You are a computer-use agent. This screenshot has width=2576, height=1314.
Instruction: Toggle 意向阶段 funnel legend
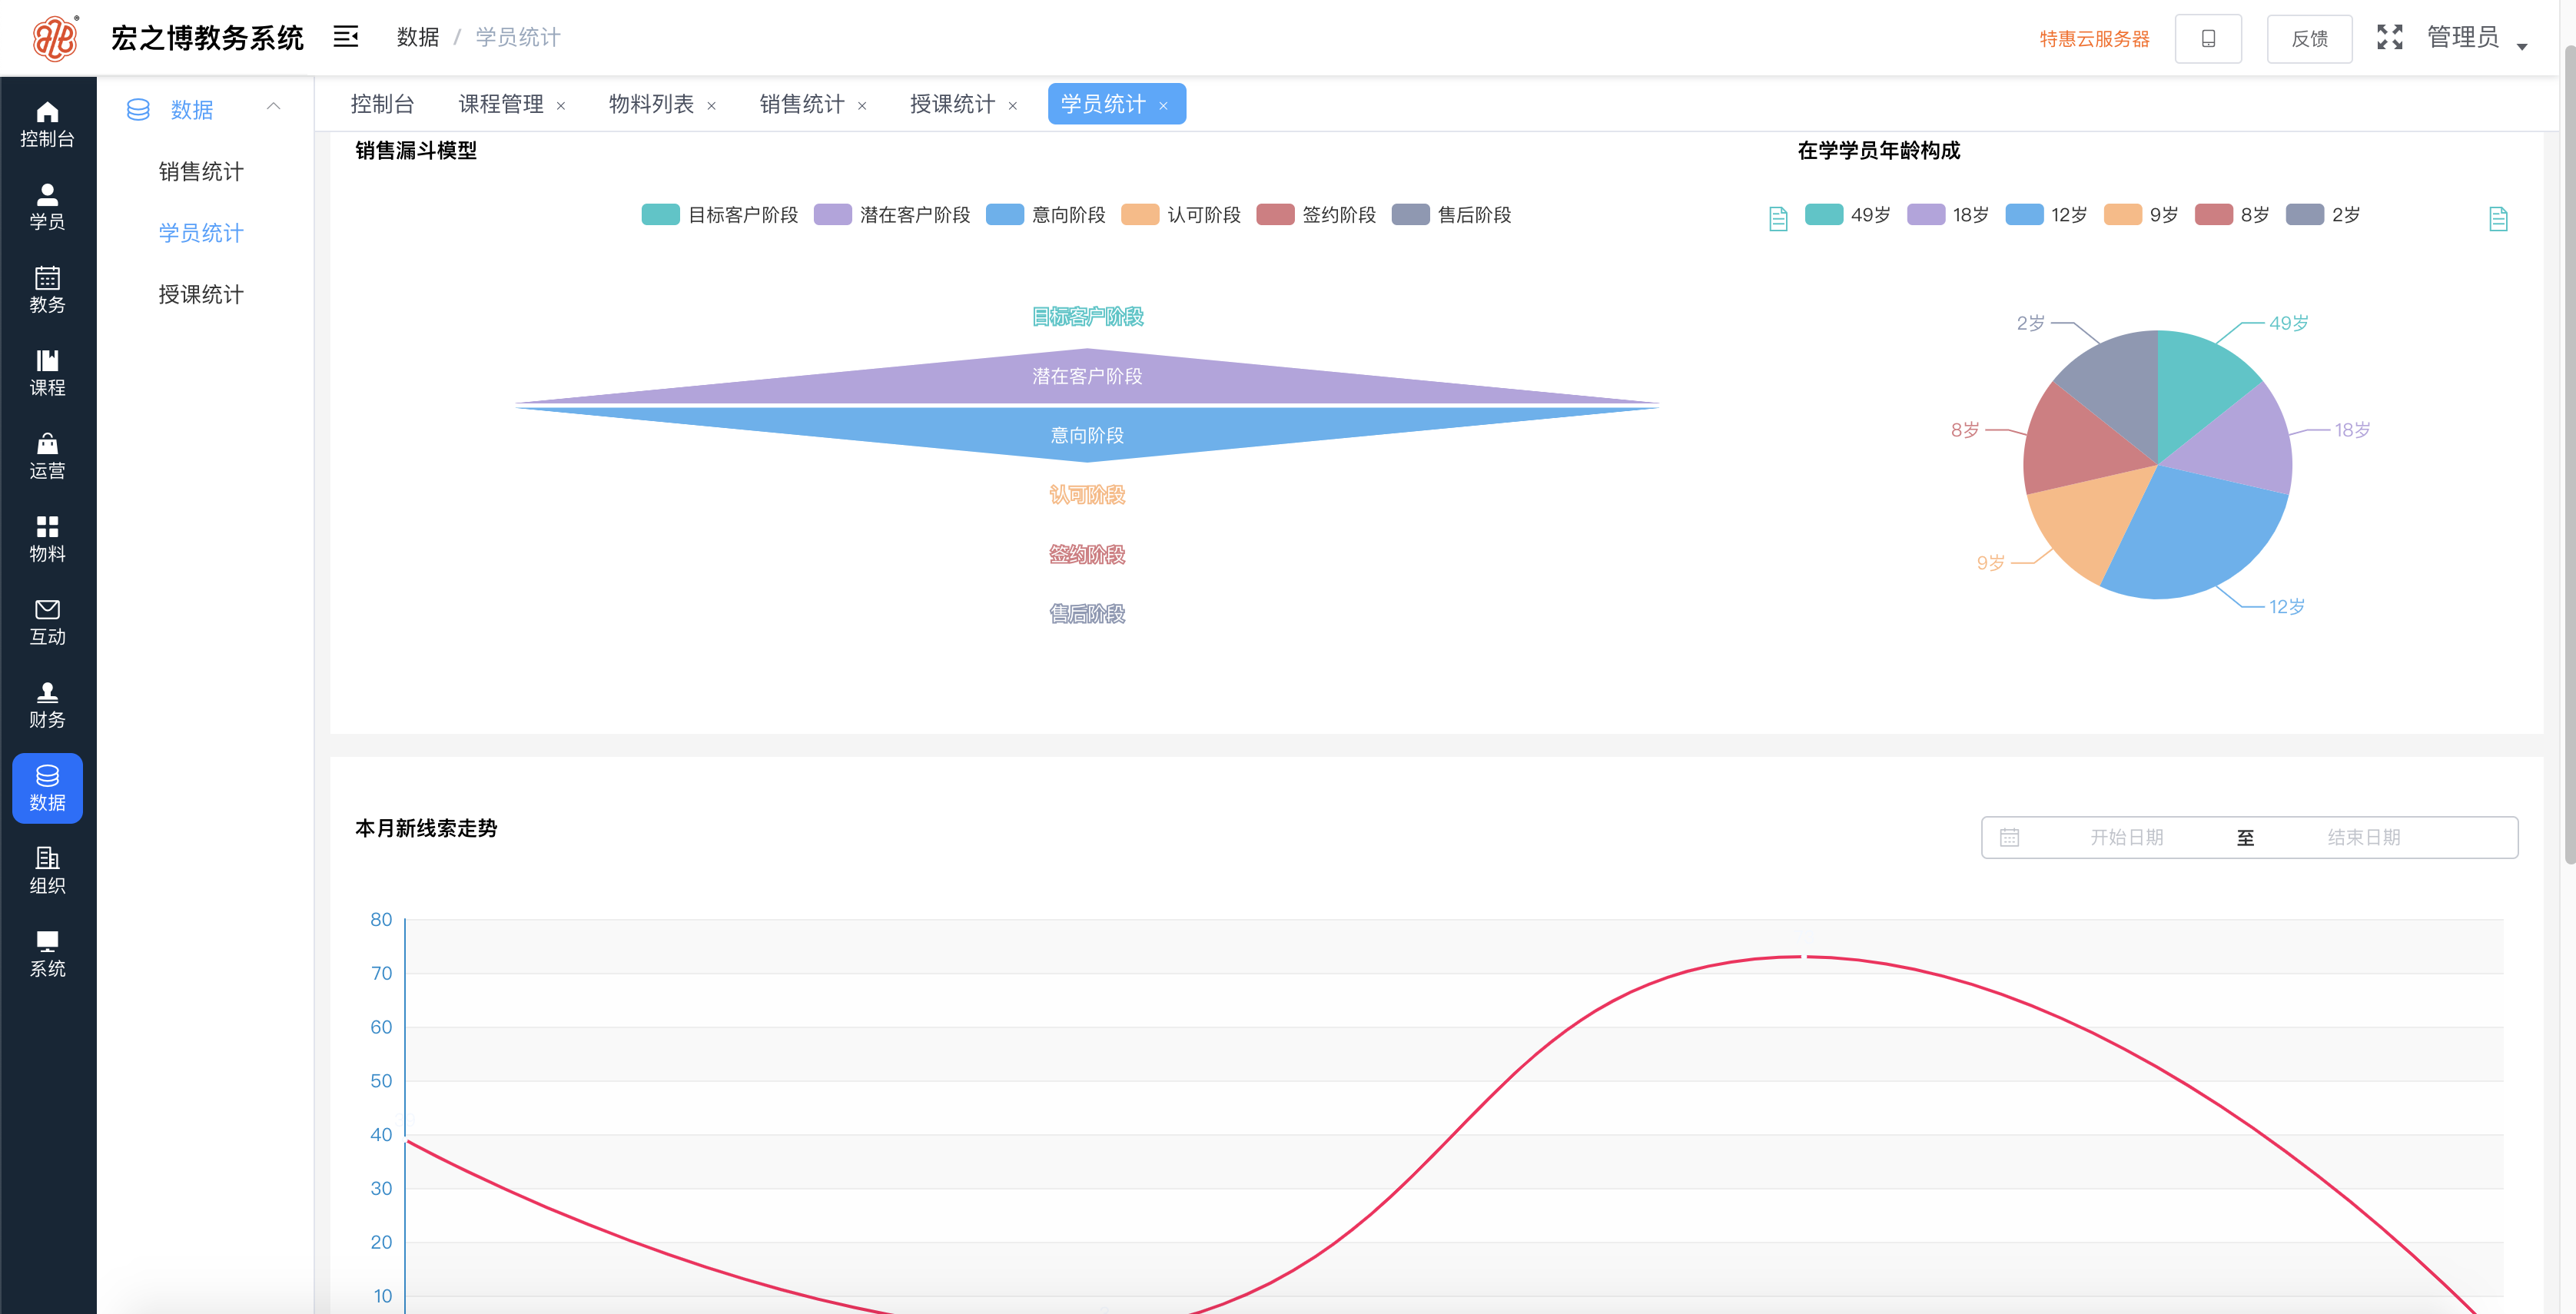pos(1046,215)
